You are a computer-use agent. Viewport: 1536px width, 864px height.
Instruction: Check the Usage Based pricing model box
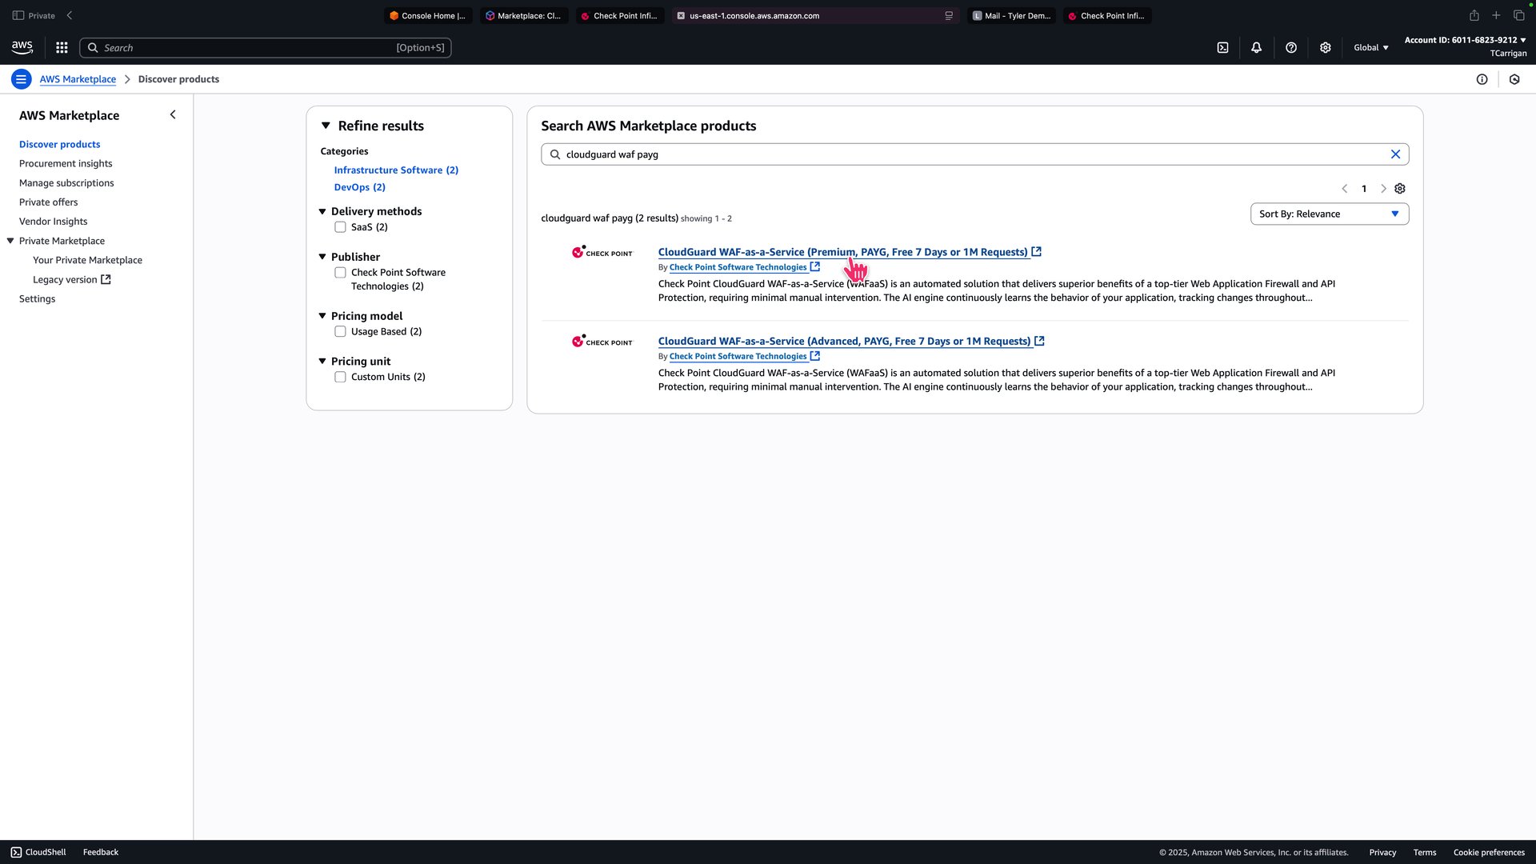[x=340, y=331]
